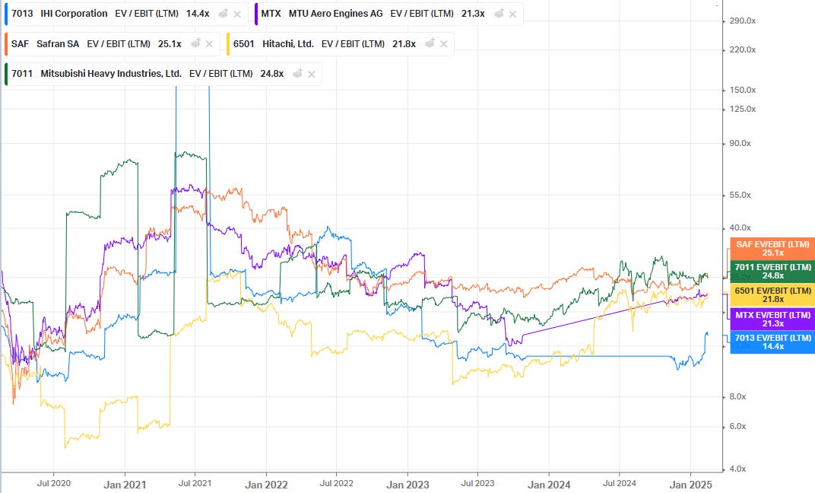This screenshot has width=815, height=493.
Task: Select the Safran SA legend name
Action: pyautogui.click(x=58, y=43)
